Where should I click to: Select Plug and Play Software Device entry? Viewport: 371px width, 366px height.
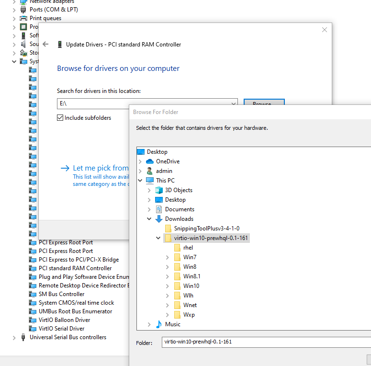(x=84, y=277)
